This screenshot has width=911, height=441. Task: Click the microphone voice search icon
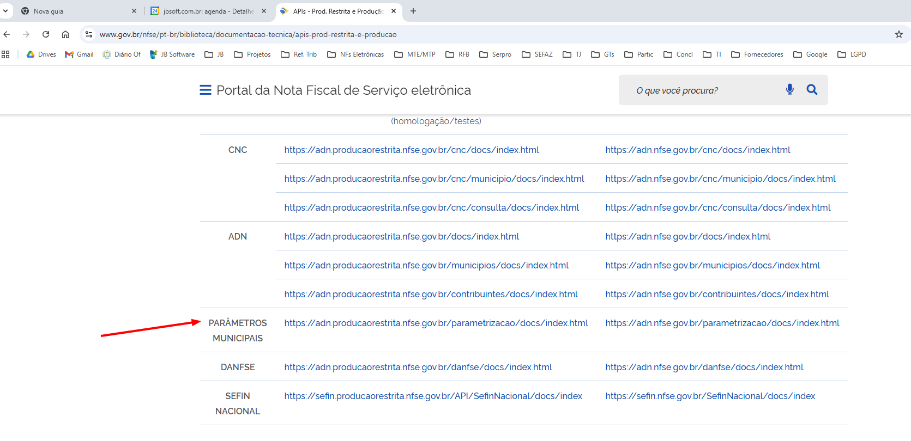[x=789, y=89]
